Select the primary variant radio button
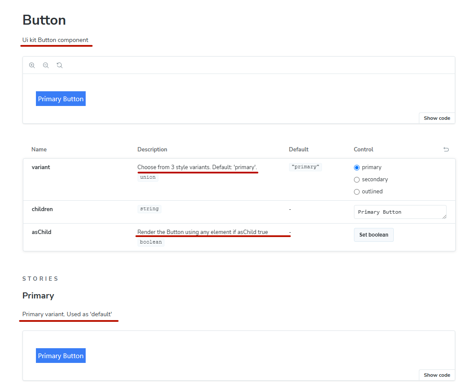The image size is (476, 388). [357, 167]
